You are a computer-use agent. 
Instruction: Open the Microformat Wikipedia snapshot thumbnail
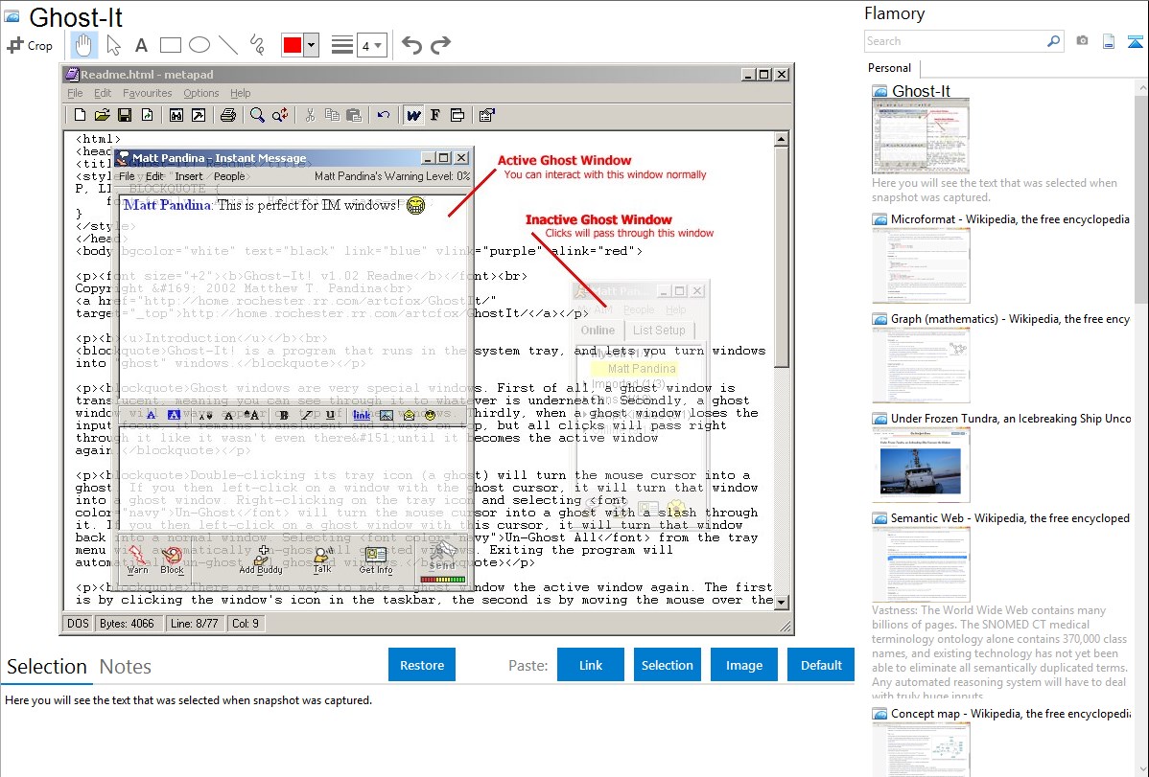(921, 265)
